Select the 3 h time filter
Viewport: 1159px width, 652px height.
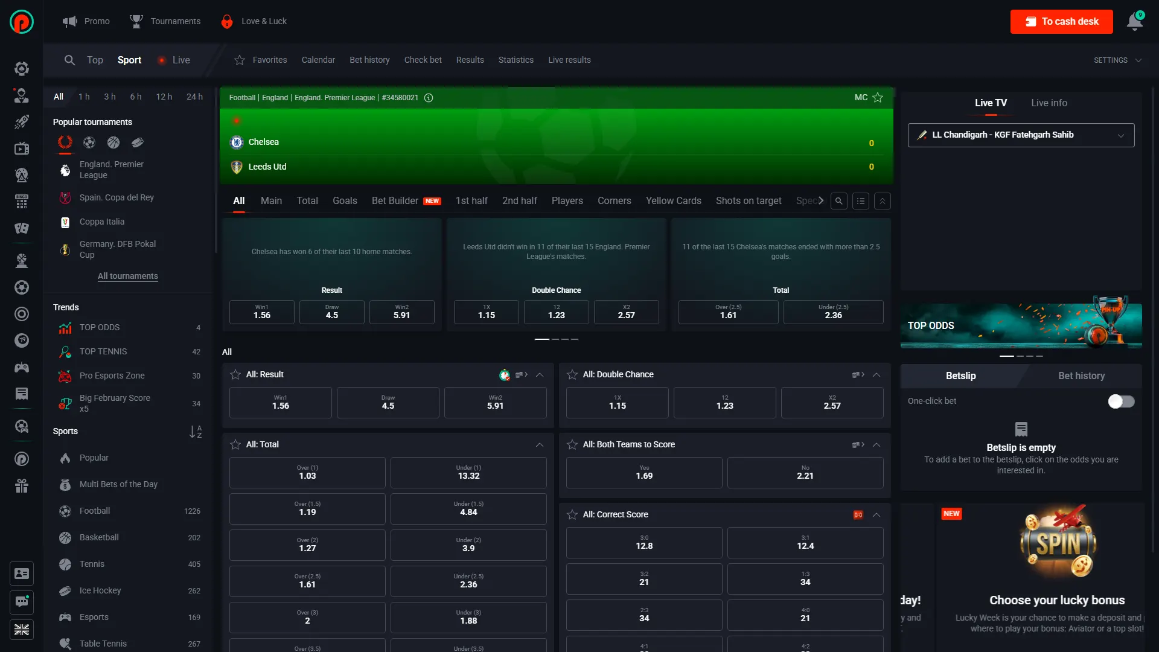point(110,97)
